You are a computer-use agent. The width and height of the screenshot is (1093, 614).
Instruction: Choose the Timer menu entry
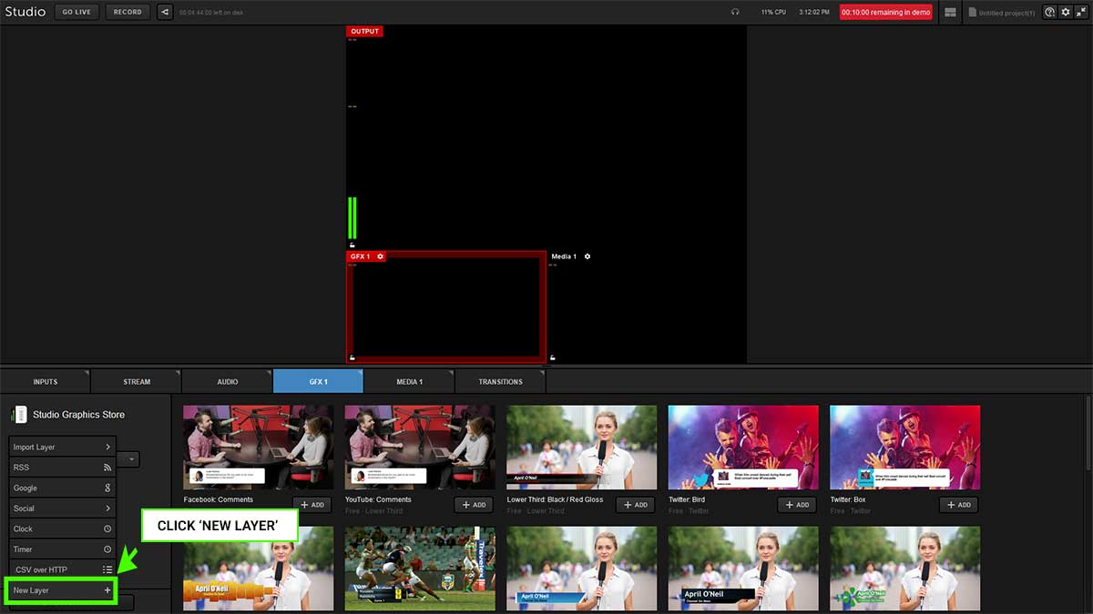coord(62,549)
